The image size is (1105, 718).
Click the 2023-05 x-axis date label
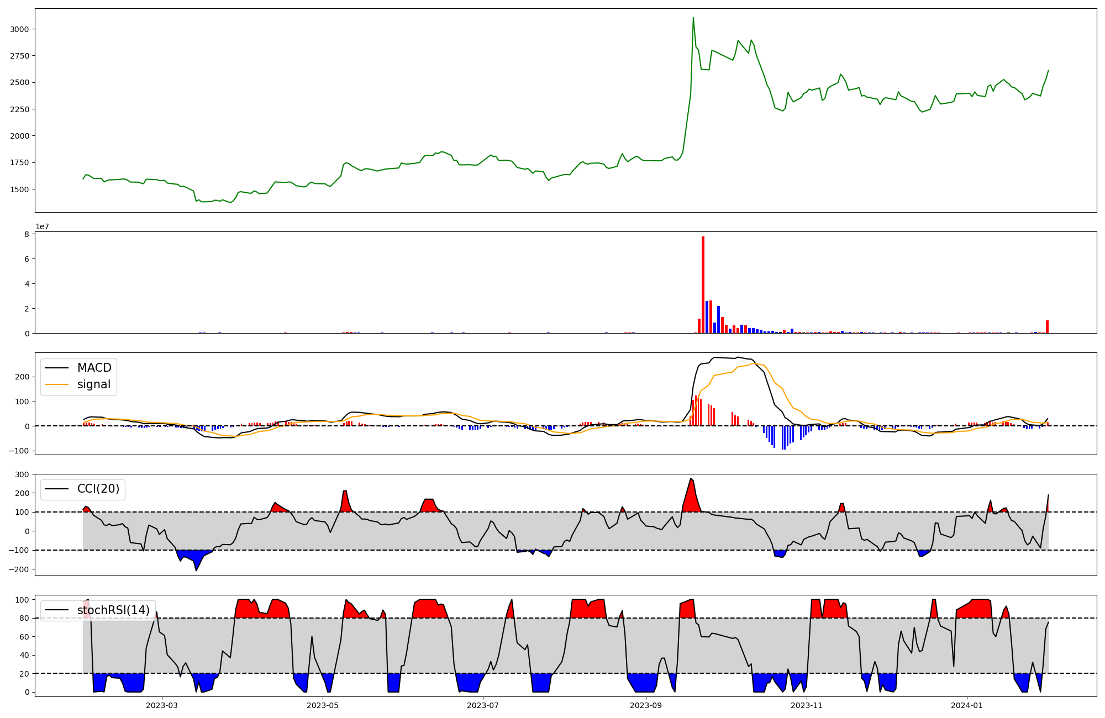coord(323,705)
